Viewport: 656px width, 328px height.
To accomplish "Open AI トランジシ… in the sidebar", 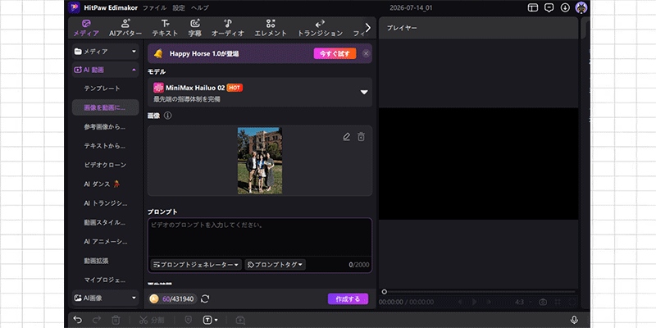I will coord(106,203).
